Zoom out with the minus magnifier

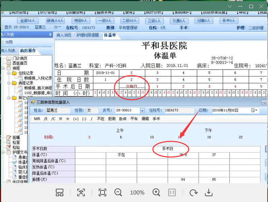point(118,192)
